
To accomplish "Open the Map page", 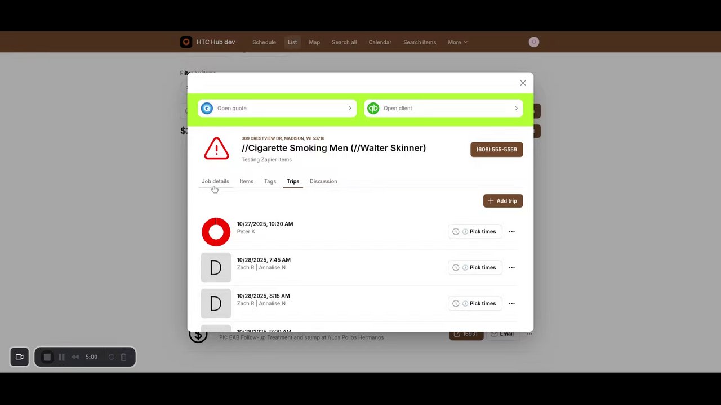I will pos(314,42).
